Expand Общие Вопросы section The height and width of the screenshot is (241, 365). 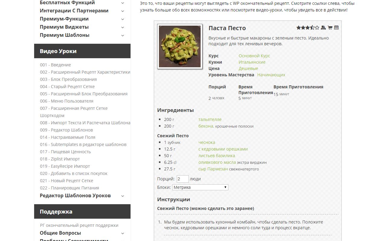tap(123, 233)
